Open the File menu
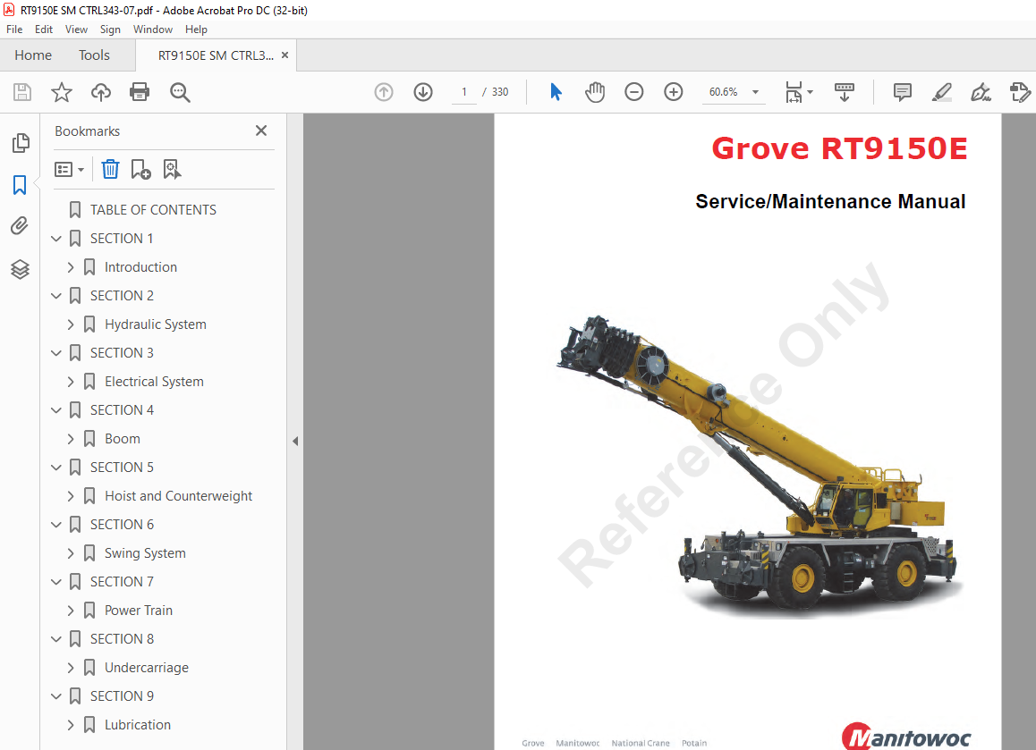The image size is (1036, 750). 14,29
